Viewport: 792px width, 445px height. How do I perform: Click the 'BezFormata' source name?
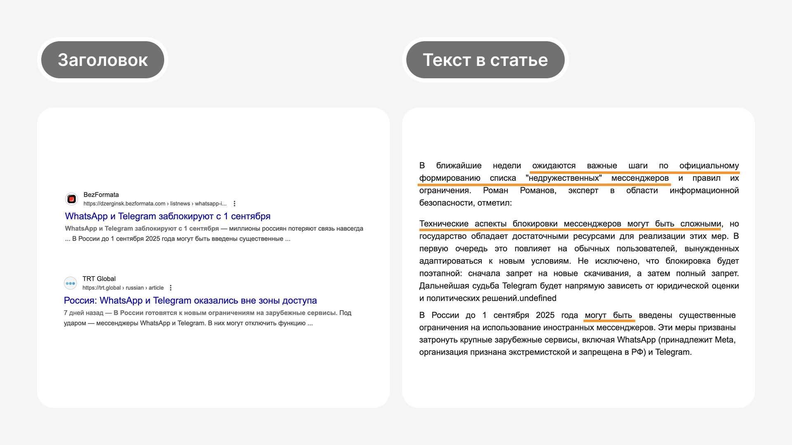[x=101, y=194]
